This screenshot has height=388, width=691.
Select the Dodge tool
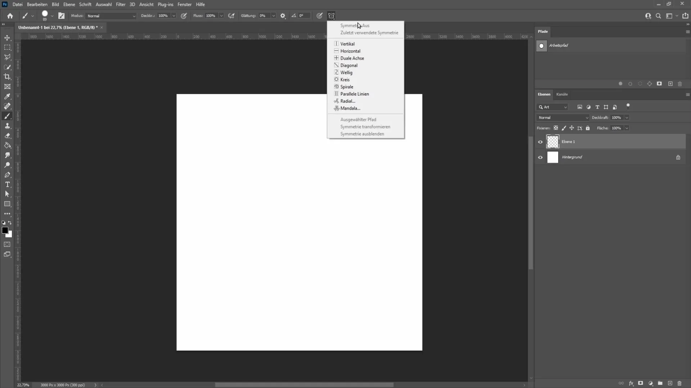7,165
